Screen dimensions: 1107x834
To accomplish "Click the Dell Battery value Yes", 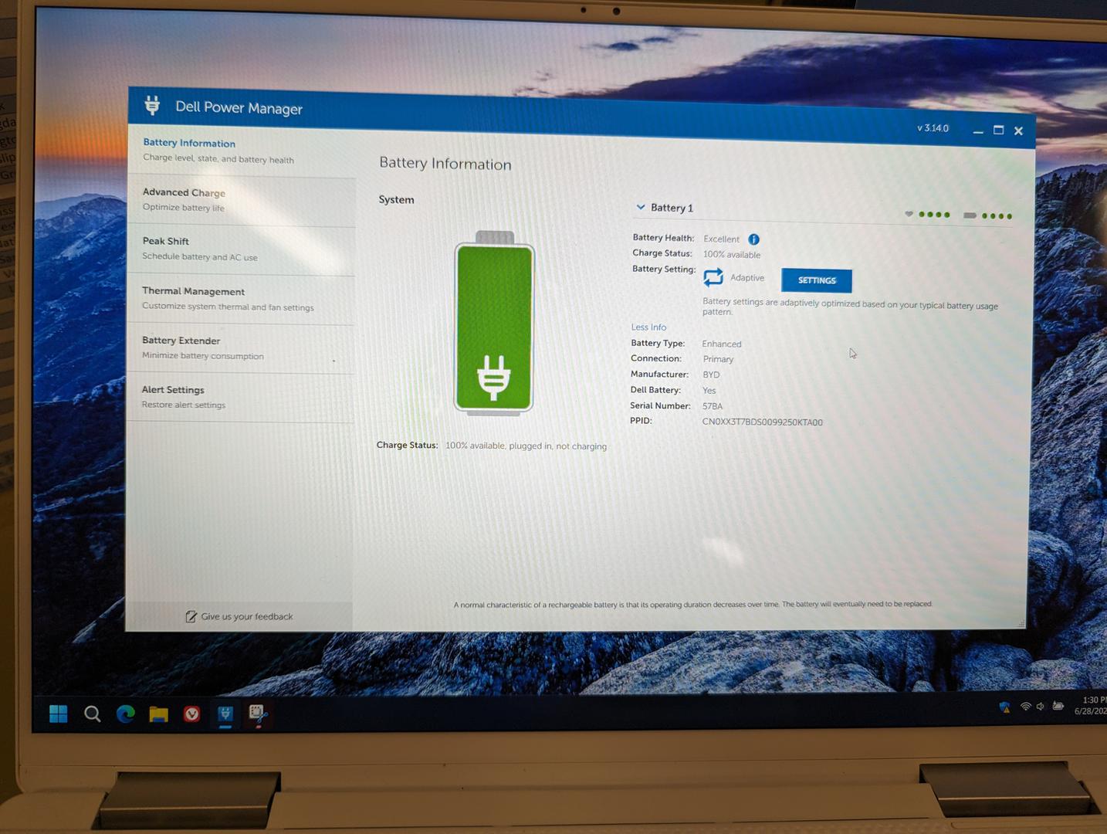I will [709, 391].
